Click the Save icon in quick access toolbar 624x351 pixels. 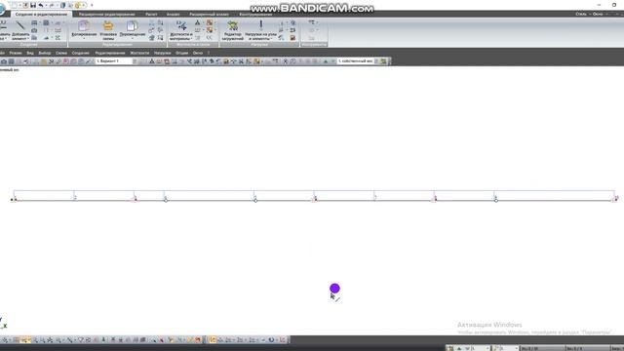pyautogui.click(x=33, y=5)
